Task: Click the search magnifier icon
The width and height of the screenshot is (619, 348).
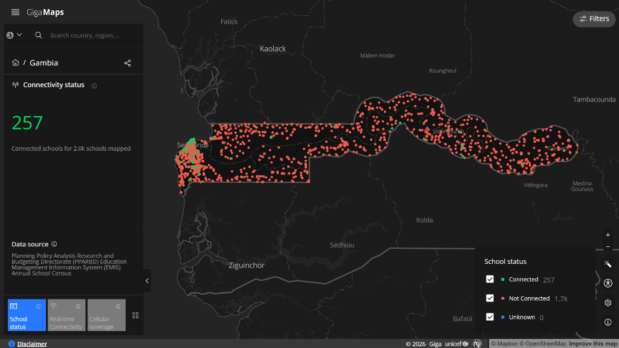Action: tap(38, 35)
